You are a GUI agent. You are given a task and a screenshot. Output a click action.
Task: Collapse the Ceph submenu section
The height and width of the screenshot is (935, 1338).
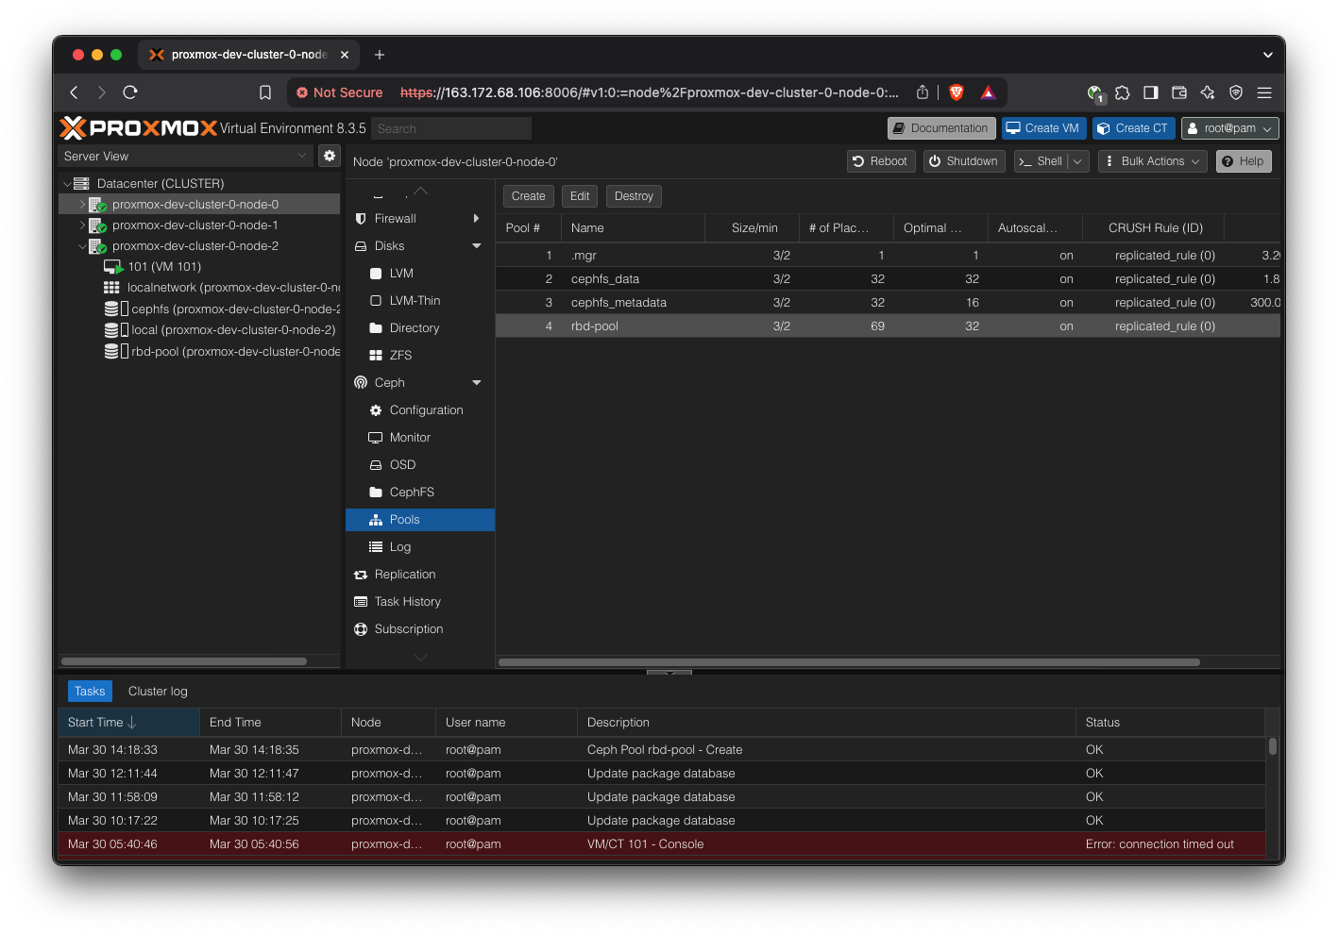point(476,383)
